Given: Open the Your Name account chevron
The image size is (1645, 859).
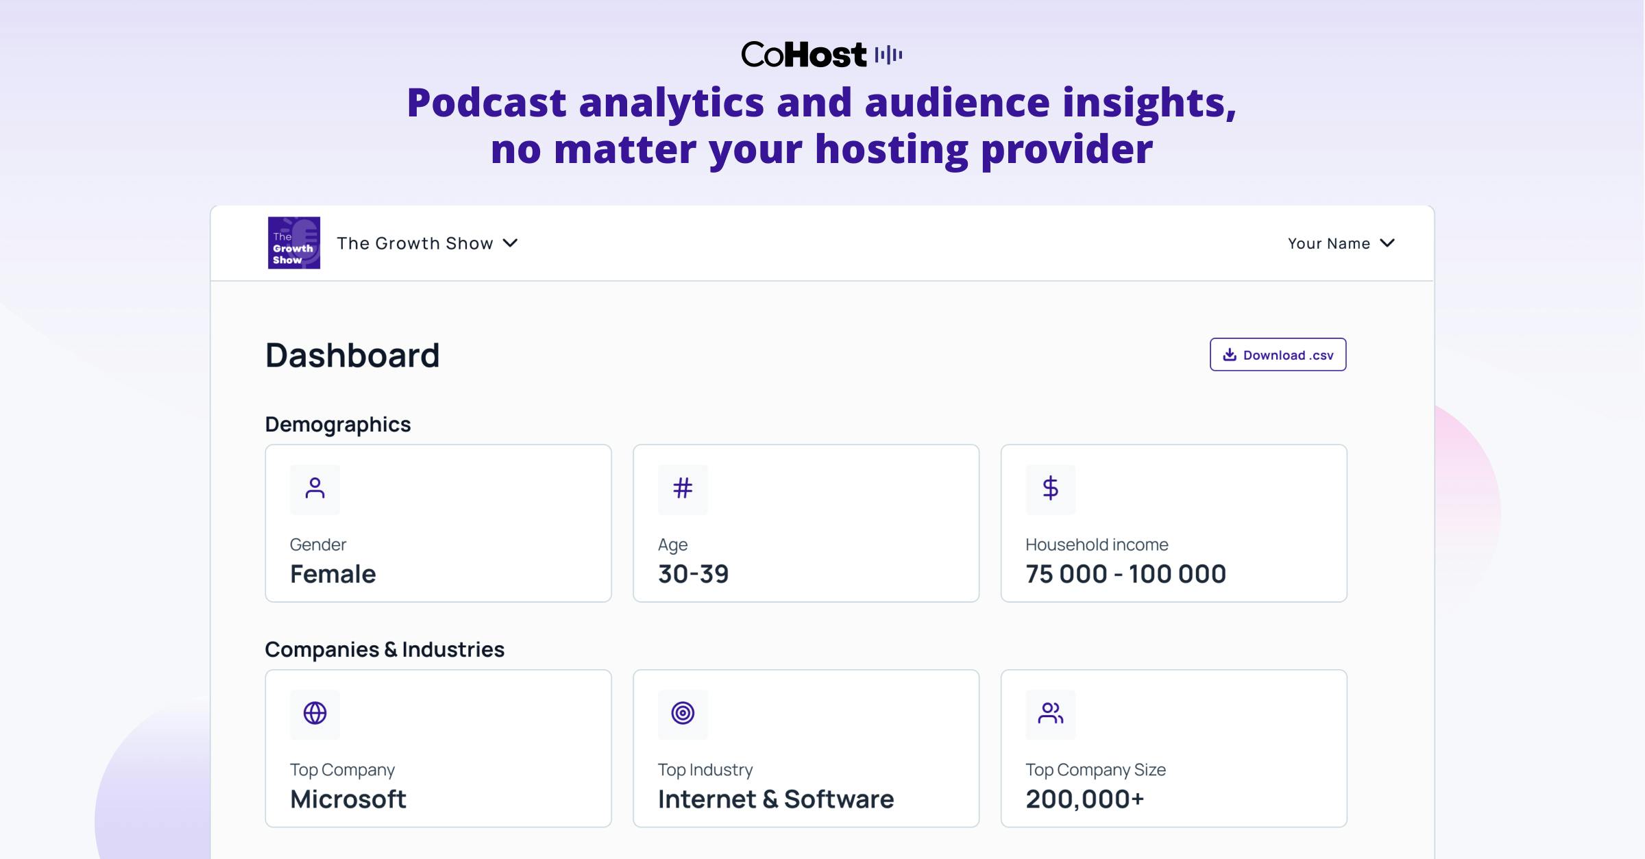Looking at the screenshot, I should (1387, 243).
